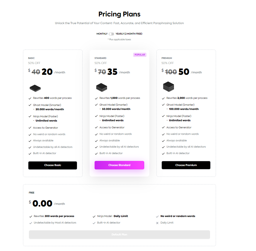Click the Premium plan three-layer stack icon
This screenshot has height=251, width=256.
point(169,86)
